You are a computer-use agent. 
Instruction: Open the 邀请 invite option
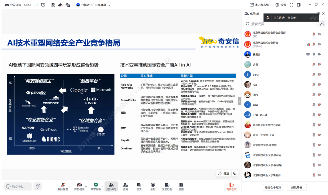[125, 186]
